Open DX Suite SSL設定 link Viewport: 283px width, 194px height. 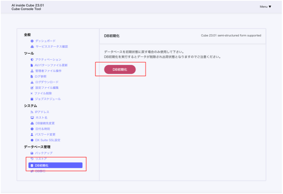48,140
